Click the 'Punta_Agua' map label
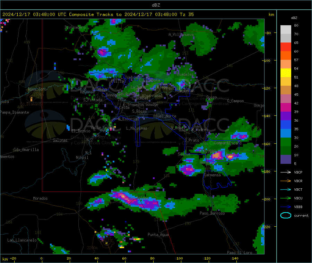The height and width of the screenshot is (263, 312). tap(158, 235)
